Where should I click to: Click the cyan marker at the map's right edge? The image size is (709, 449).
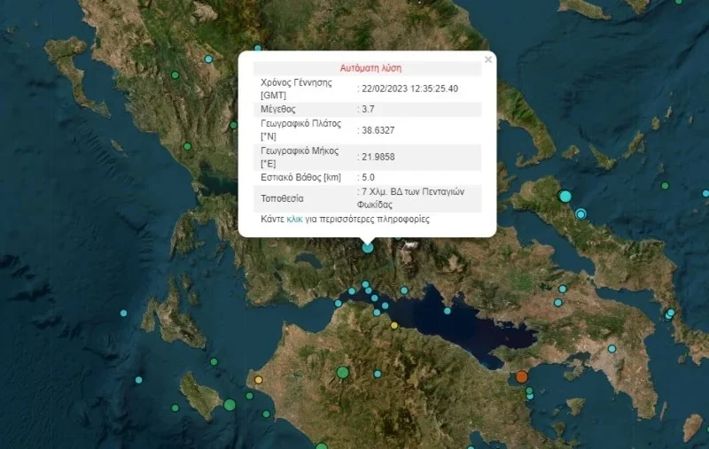tap(705, 193)
